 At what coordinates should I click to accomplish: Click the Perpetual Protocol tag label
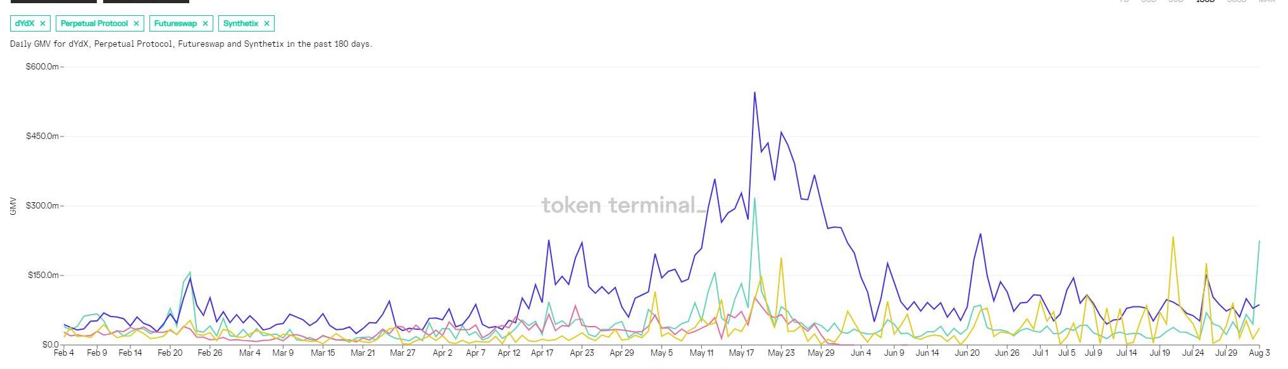[x=94, y=23]
